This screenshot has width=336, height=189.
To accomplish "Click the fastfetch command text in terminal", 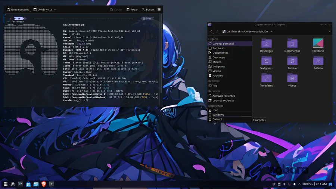I will coord(18,22).
